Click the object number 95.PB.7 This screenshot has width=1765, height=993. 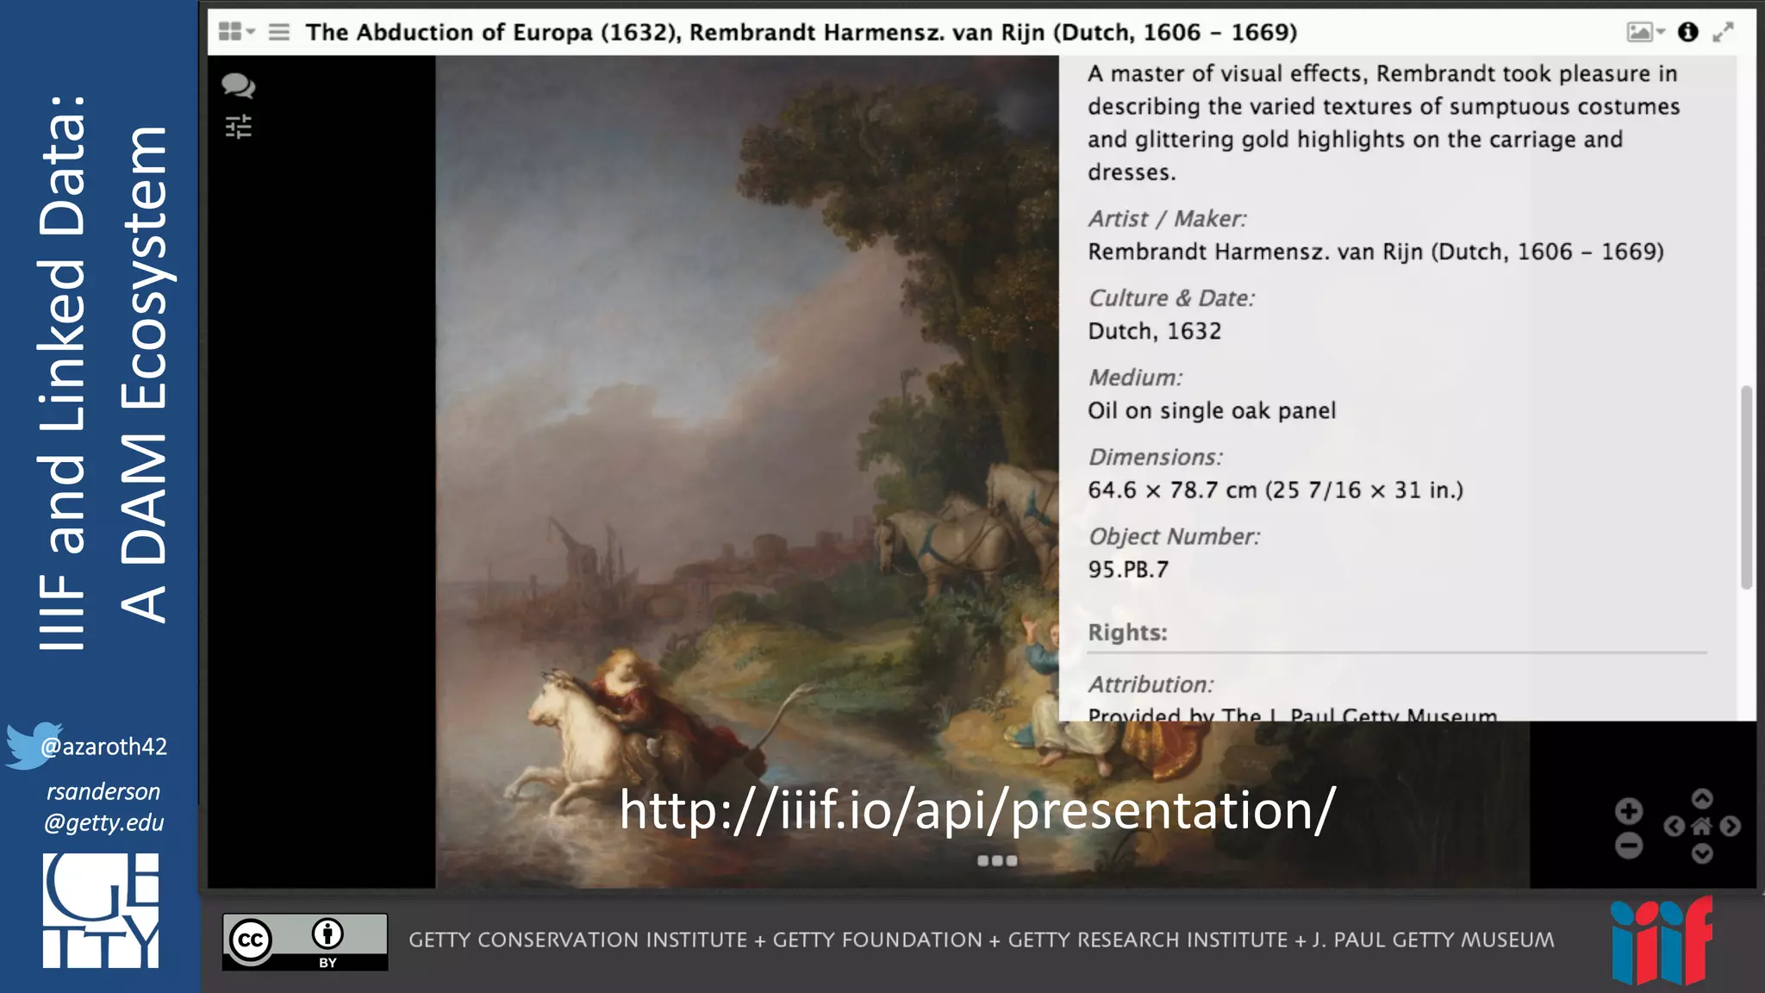coord(1128,569)
